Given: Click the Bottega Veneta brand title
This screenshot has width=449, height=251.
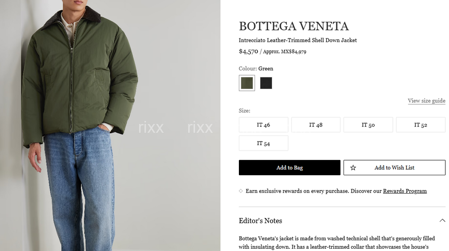Looking at the screenshot, I should click(294, 26).
